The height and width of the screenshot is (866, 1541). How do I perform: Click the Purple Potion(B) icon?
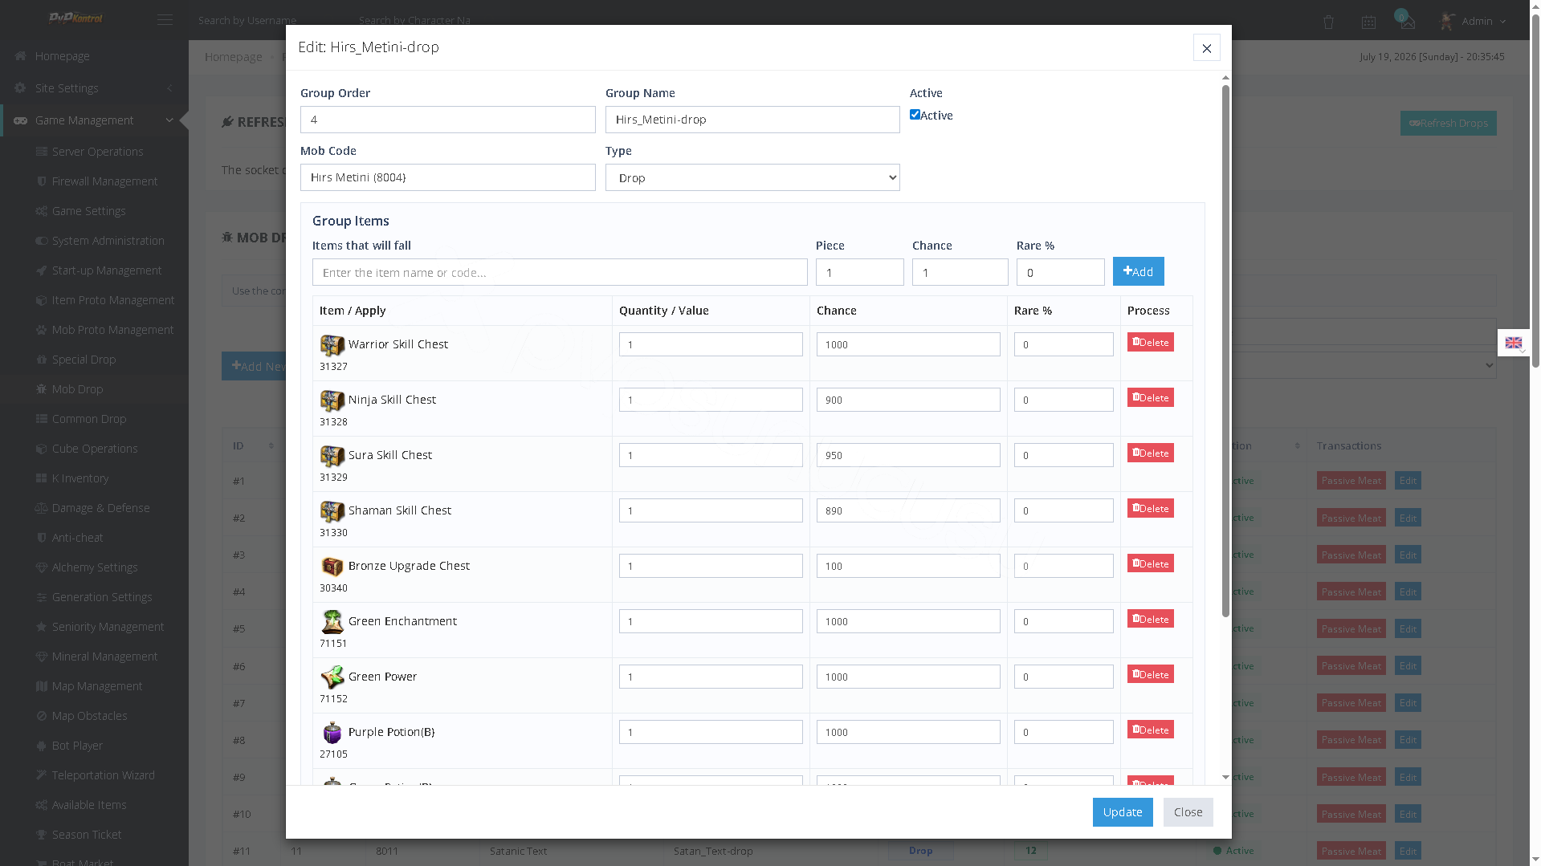(x=332, y=733)
